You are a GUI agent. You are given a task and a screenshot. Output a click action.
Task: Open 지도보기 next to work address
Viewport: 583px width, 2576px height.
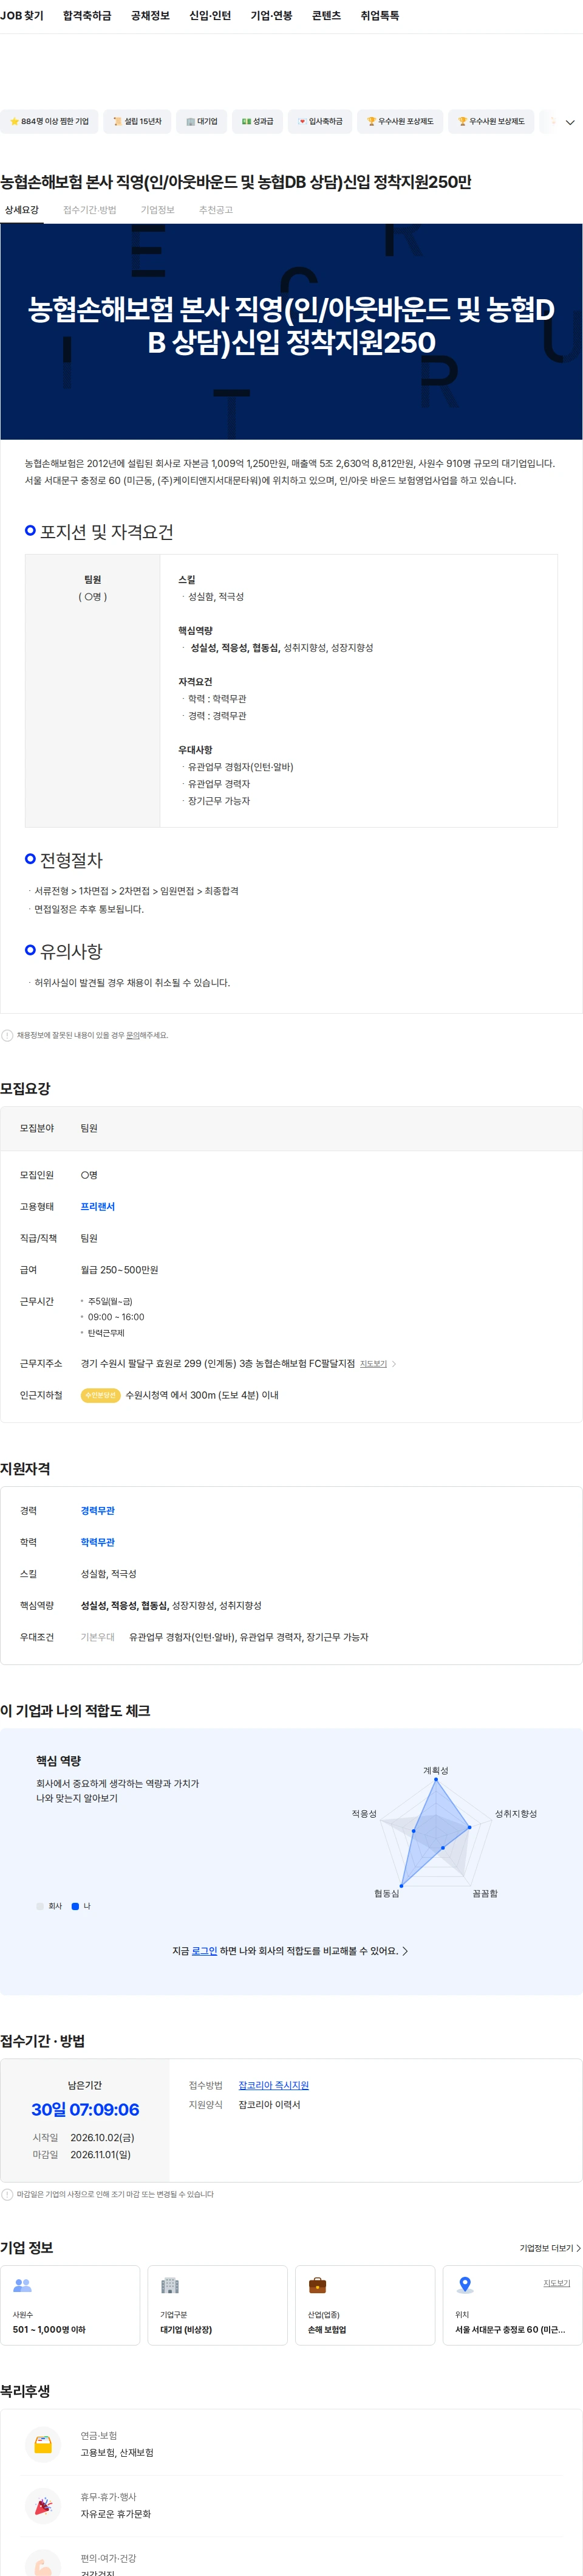point(373,1363)
